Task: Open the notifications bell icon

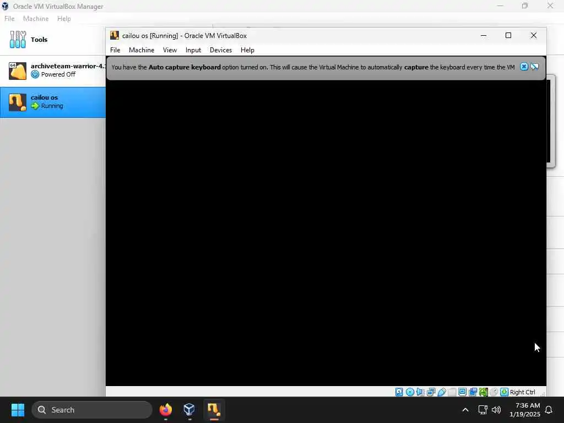Action: [x=549, y=410]
